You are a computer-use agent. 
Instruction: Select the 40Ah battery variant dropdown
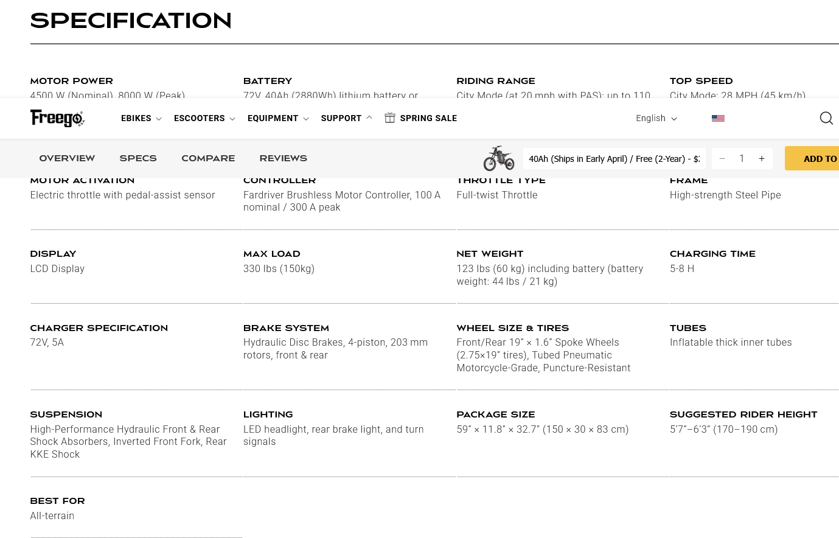click(x=614, y=159)
